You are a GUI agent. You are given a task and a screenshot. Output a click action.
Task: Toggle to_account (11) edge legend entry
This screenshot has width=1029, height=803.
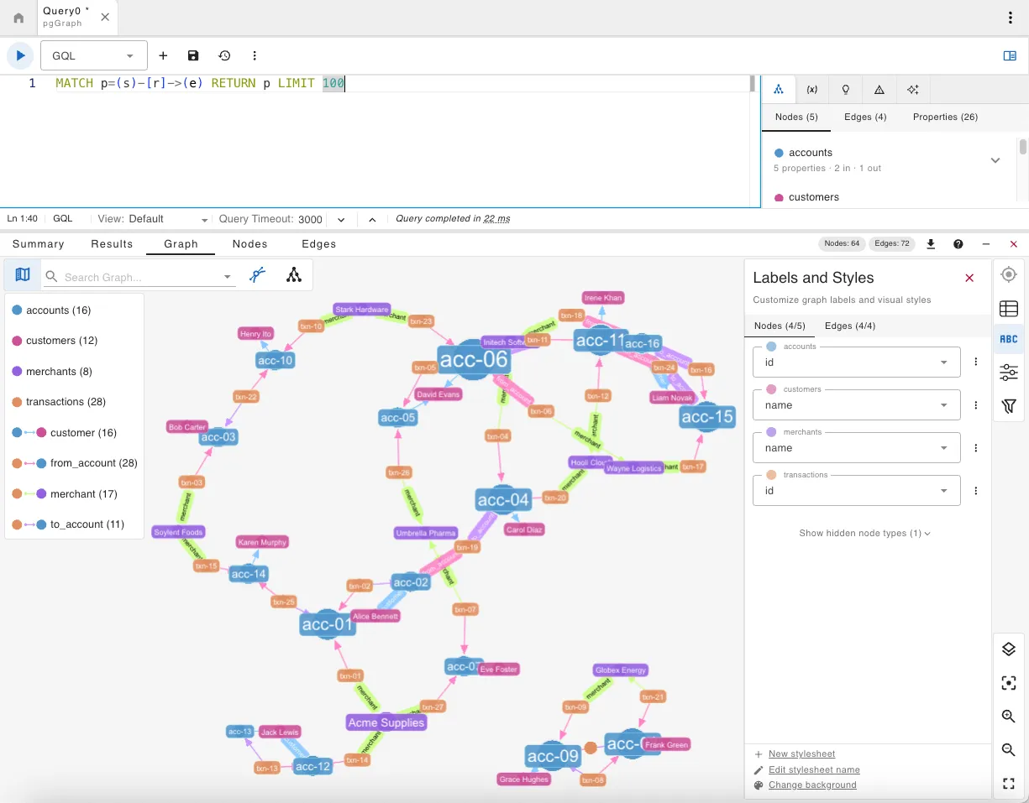tap(68, 524)
